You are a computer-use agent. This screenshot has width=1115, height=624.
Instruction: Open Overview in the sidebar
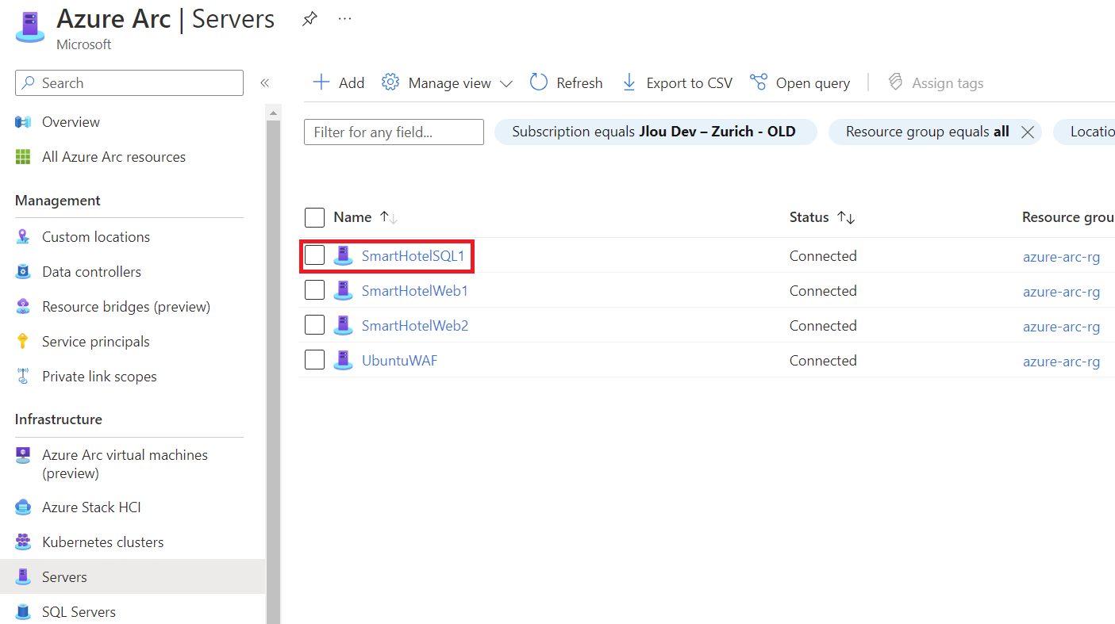(71, 122)
